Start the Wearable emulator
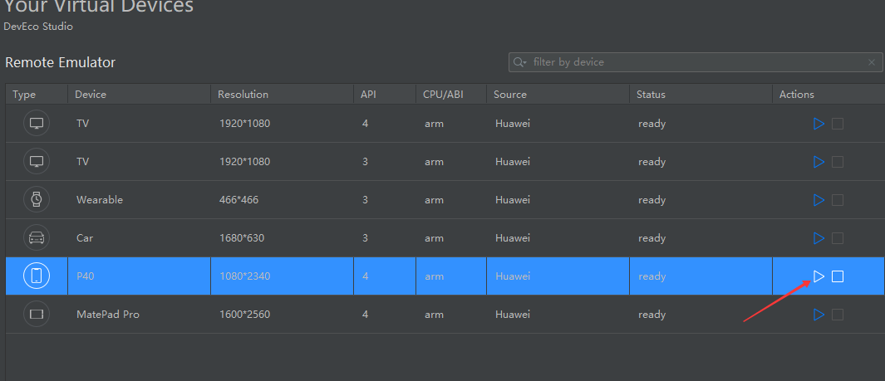Image resolution: width=885 pixels, height=381 pixels. [x=819, y=200]
